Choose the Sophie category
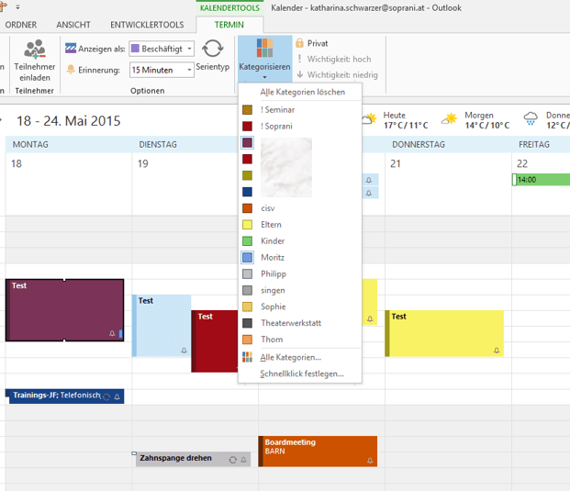 point(300,307)
